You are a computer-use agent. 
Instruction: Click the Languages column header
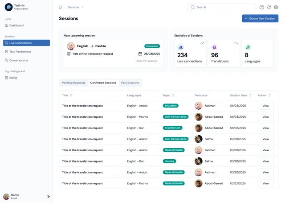[x=134, y=95]
